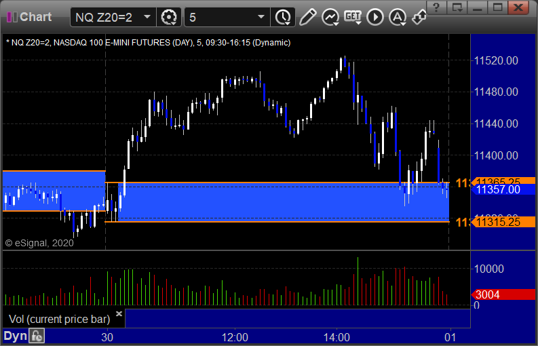Click the 30 date axis label
The image size is (538, 346).
pyautogui.click(x=107, y=337)
